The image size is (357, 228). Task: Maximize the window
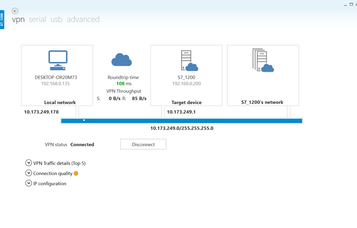click(x=351, y=4)
